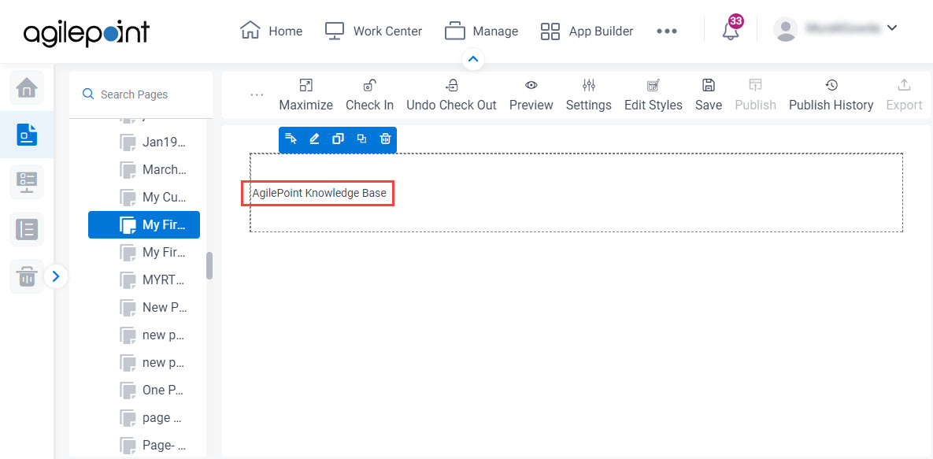This screenshot has height=459, width=933.
Task: Click the search magnifier icon
Action: coord(88,94)
